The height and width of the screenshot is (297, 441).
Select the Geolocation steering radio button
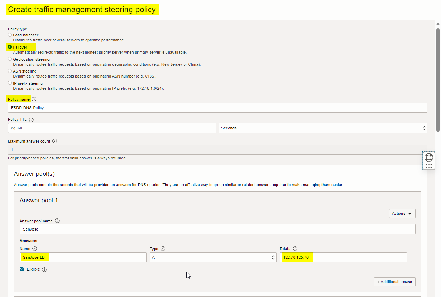click(10, 59)
